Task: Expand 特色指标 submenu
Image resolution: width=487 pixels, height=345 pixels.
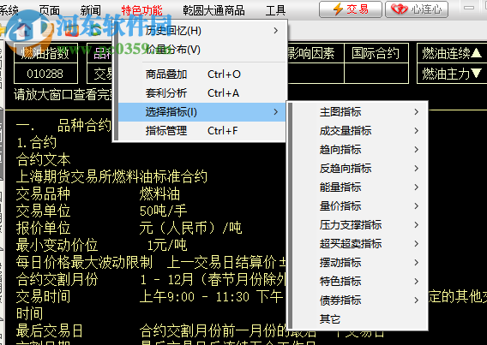Action: click(x=359, y=282)
